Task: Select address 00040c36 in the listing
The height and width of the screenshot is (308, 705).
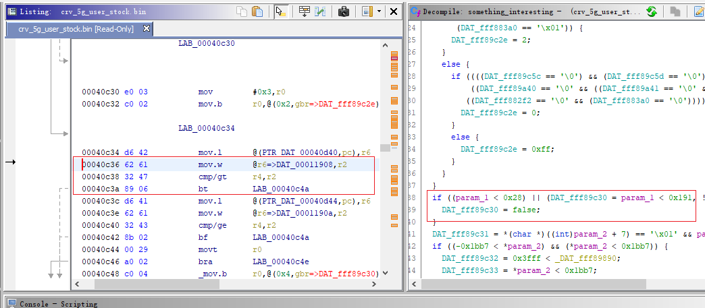Action: (x=101, y=164)
